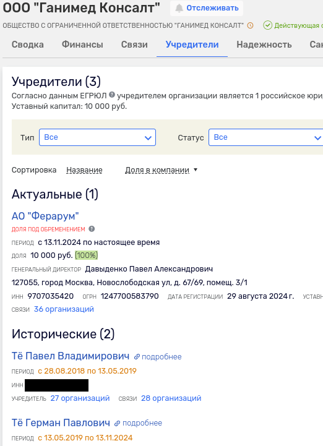The width and height of the screenshot is (323, 446).
Task: Click period с 13.05.2019 по 13.11.2024
Action: (85, 438)
